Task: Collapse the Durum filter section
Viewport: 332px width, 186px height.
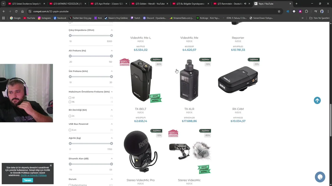Action: 112,179
